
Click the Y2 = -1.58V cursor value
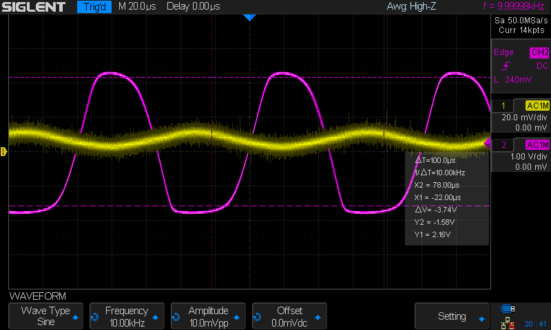coord(435,222)
